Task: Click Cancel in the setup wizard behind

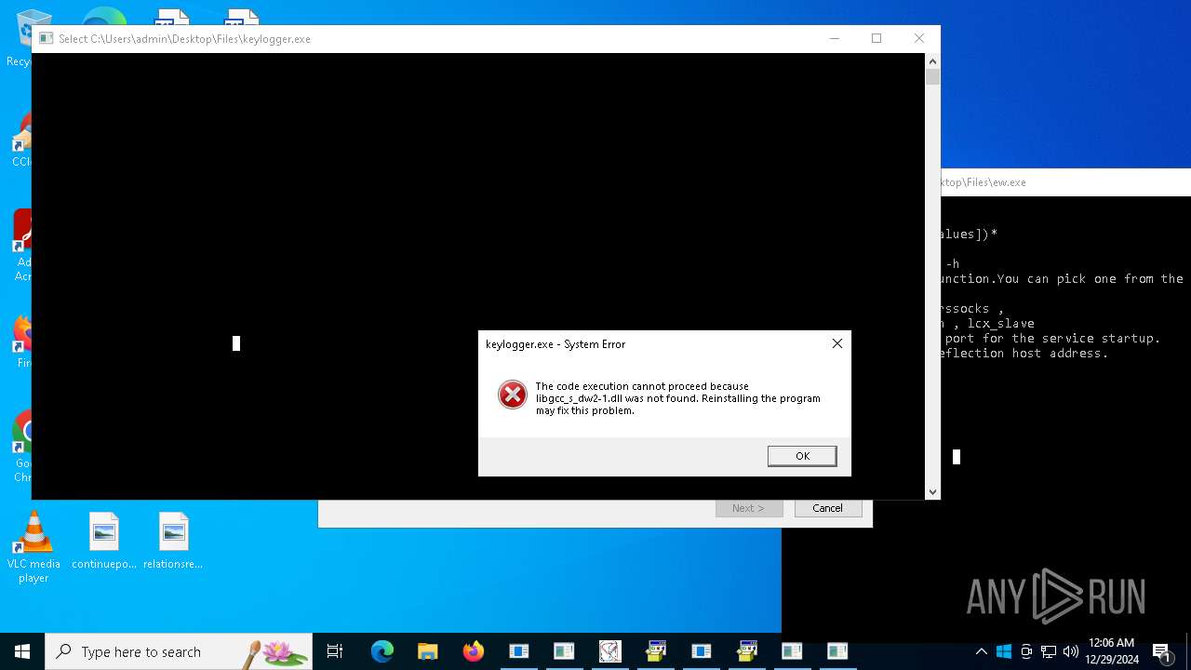Action: click(827, 508)
